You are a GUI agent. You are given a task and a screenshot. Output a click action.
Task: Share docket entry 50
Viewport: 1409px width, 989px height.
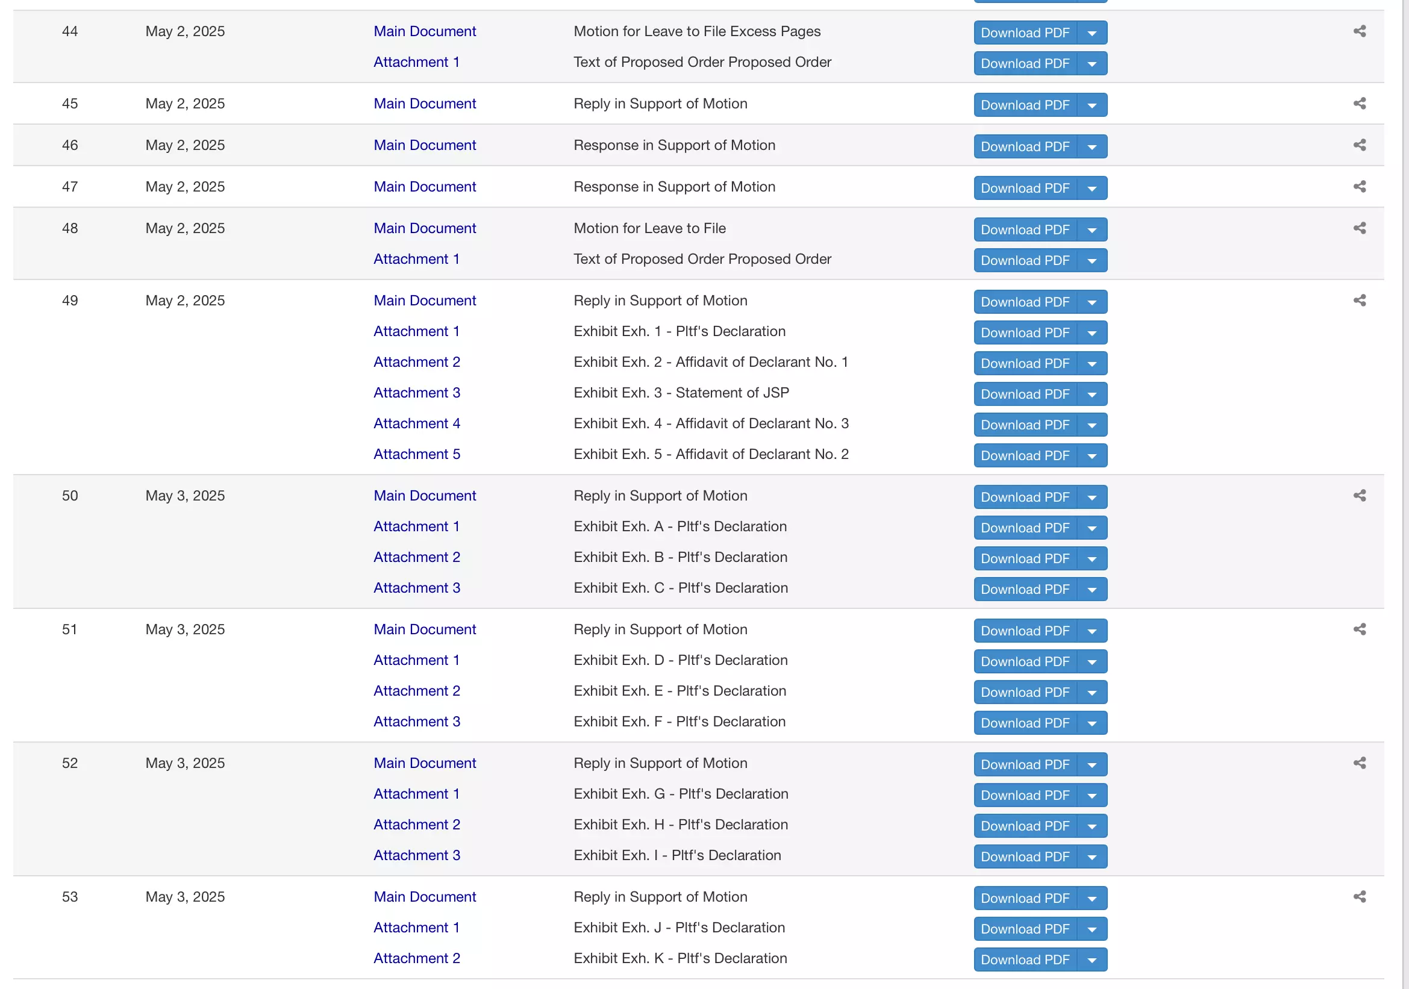coord(1359,496)
